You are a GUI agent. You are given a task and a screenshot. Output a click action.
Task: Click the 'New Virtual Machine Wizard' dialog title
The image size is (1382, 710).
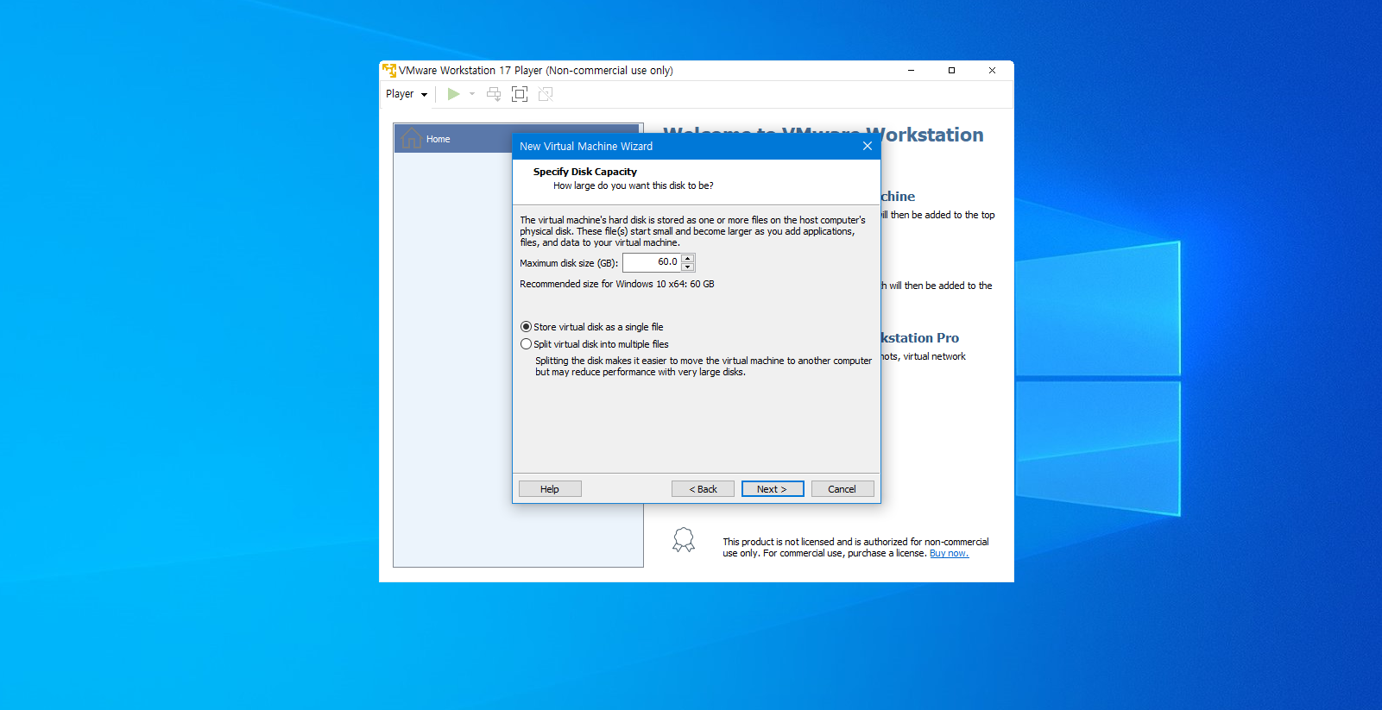pos(586,147)
